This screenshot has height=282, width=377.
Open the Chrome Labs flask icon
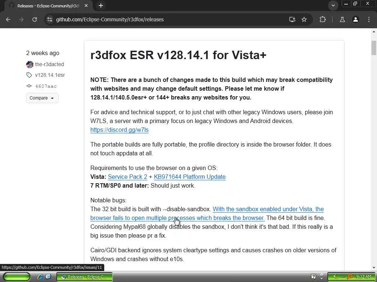click(x=342, y=19)
